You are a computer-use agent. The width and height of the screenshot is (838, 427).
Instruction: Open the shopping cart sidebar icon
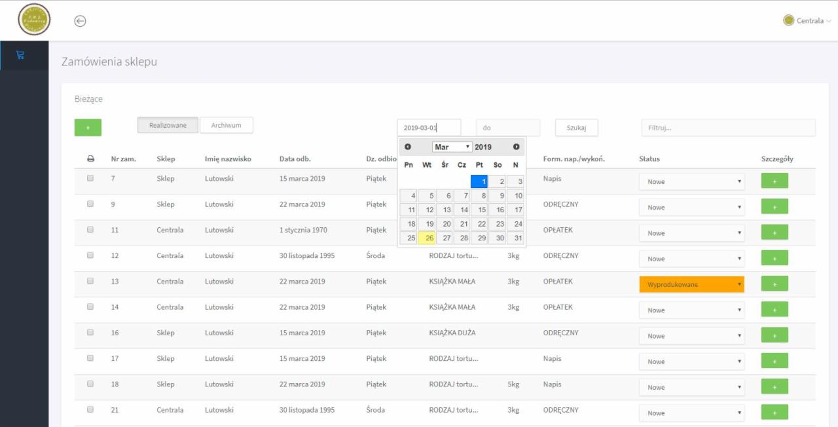[x=20, y=55]
